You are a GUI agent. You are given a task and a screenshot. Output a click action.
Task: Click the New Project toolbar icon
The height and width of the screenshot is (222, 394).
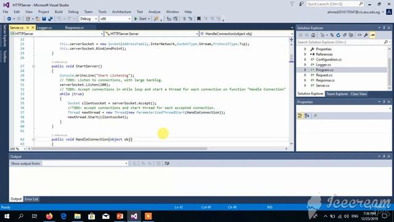(28, 19)
